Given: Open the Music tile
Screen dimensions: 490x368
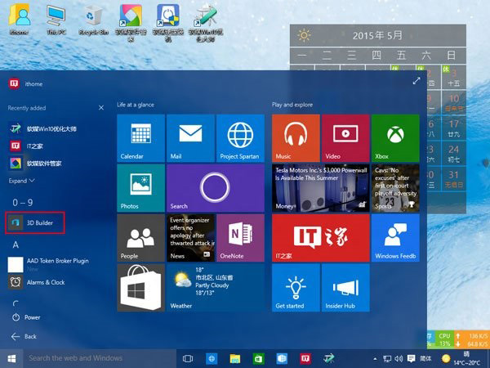Looking at the screenshot, I should pos(295,137).
